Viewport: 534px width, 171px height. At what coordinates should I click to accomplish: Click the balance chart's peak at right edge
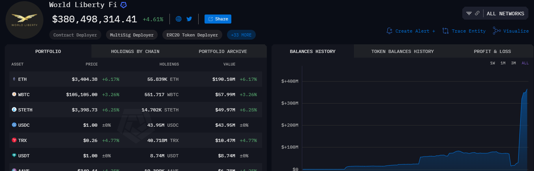[527, 89]
